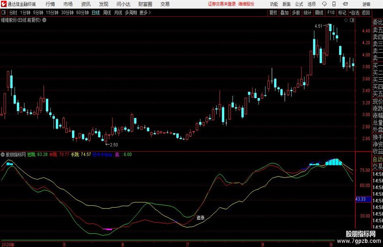Click the 返回 back button
383x247 pixels.
pos(366,13)
